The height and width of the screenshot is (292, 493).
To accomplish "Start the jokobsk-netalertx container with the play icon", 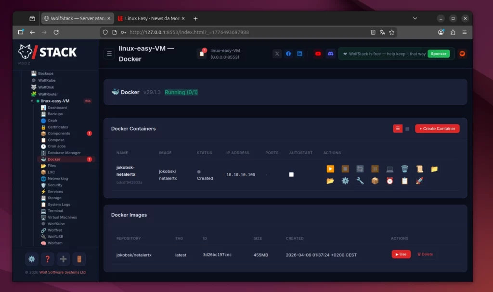I will point(330,169).
